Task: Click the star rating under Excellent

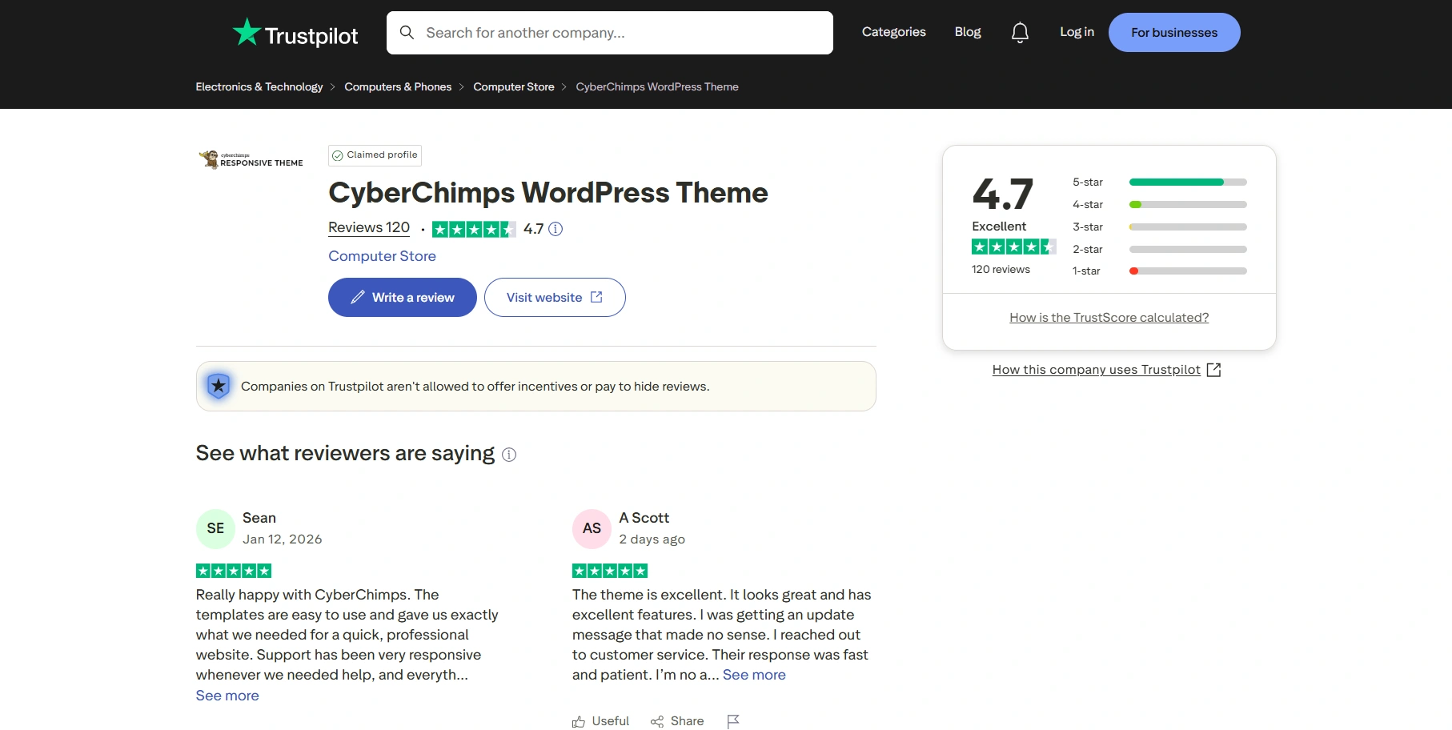Action: click(x=1014, y=247)
